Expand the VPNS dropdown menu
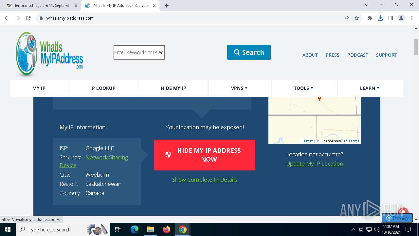 pyautogui.click(x=239, y=88)
